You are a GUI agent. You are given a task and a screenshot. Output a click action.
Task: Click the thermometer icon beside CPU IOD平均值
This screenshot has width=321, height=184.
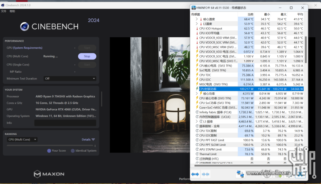pyautogui.click(x=197, y=33)
